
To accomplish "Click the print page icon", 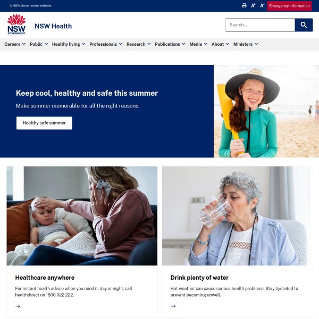I will click(244, 5).
